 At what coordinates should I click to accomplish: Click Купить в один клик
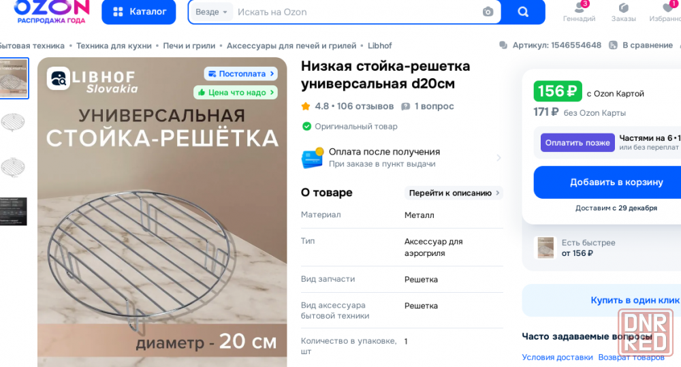(635, 300)
